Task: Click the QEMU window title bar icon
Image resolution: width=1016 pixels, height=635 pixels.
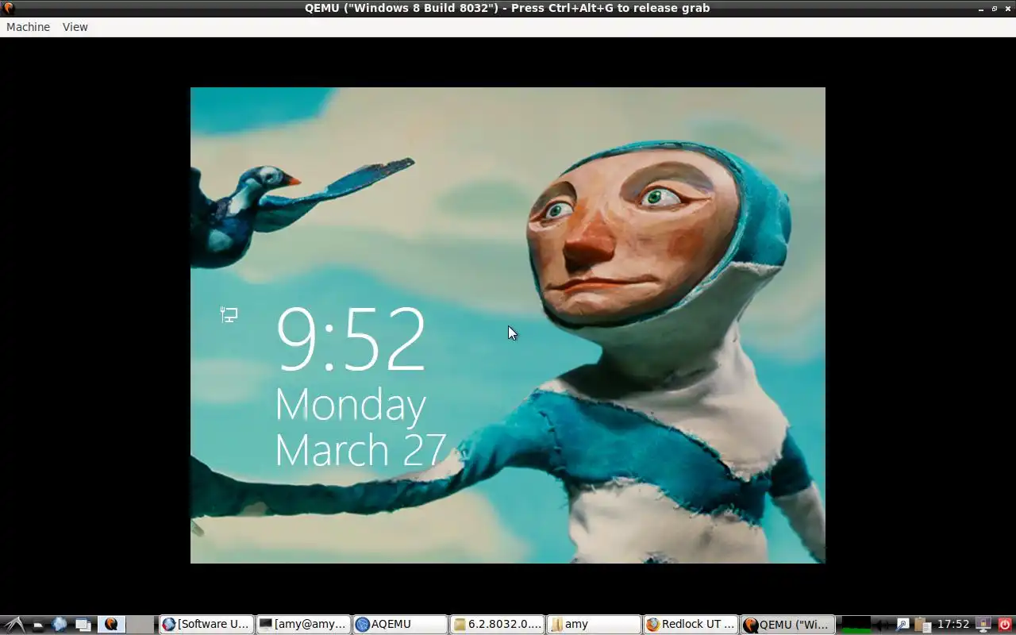Action: [8, 8]
